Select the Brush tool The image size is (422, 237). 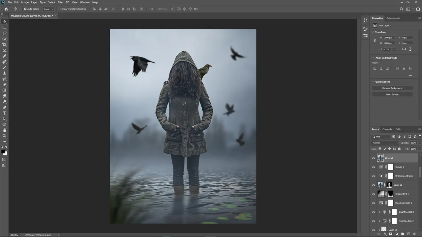tap(4, 67)
